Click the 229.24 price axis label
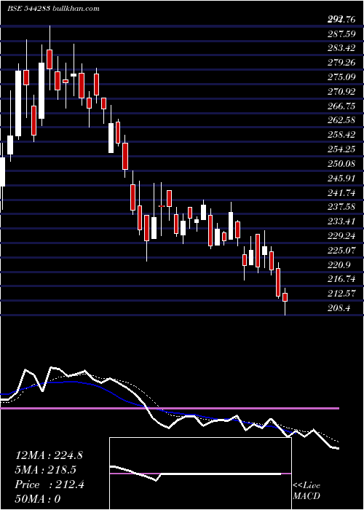 click(x=341, y=236)
